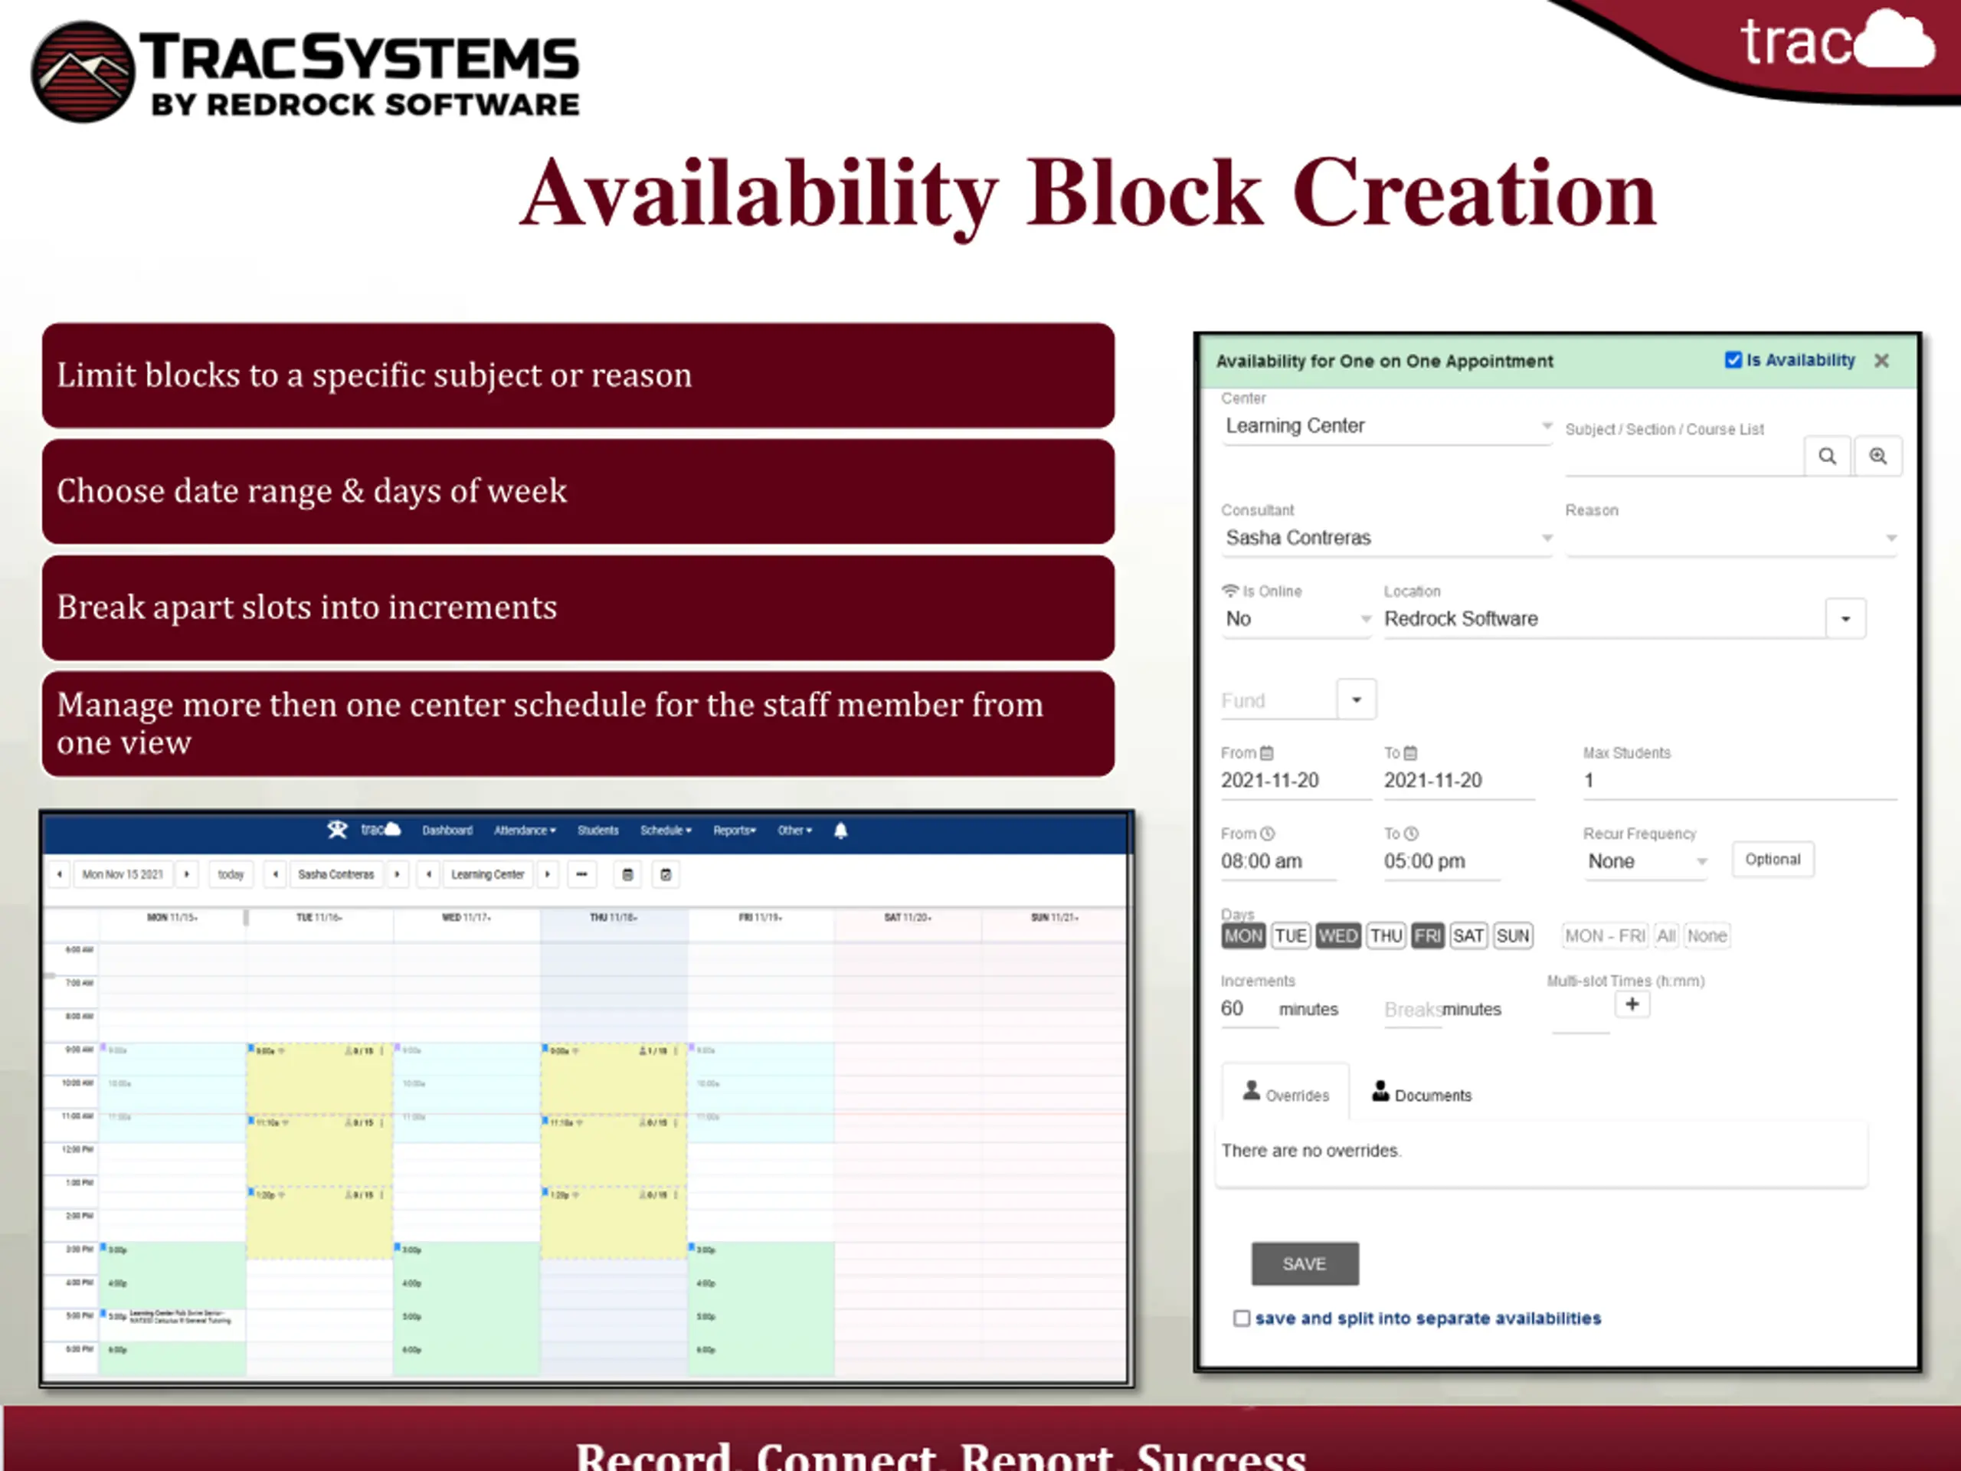This screenshot has height=1471, width=1961.
Task: Toggle the SUN day button
Action: 1512,935
